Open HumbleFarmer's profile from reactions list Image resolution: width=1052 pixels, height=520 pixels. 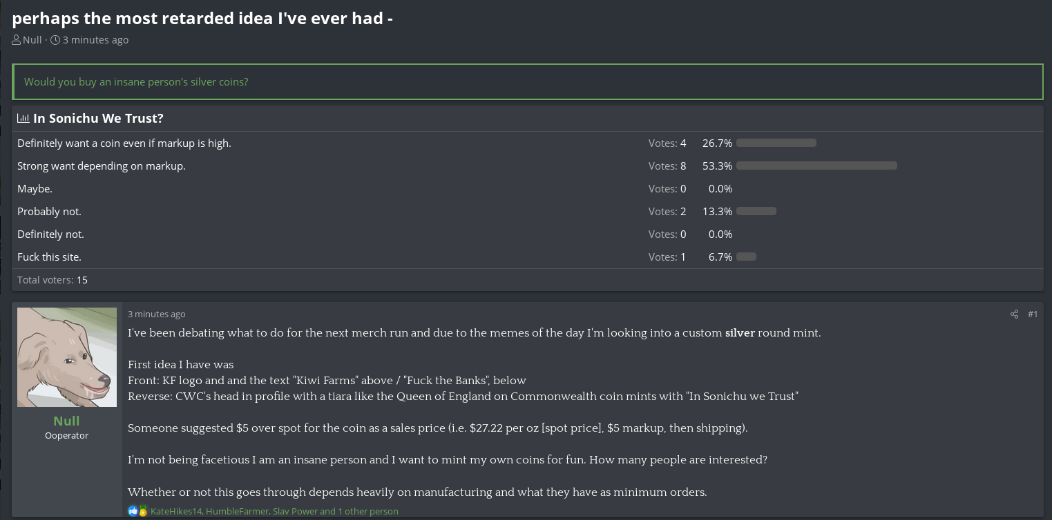[x=237, y=512]
